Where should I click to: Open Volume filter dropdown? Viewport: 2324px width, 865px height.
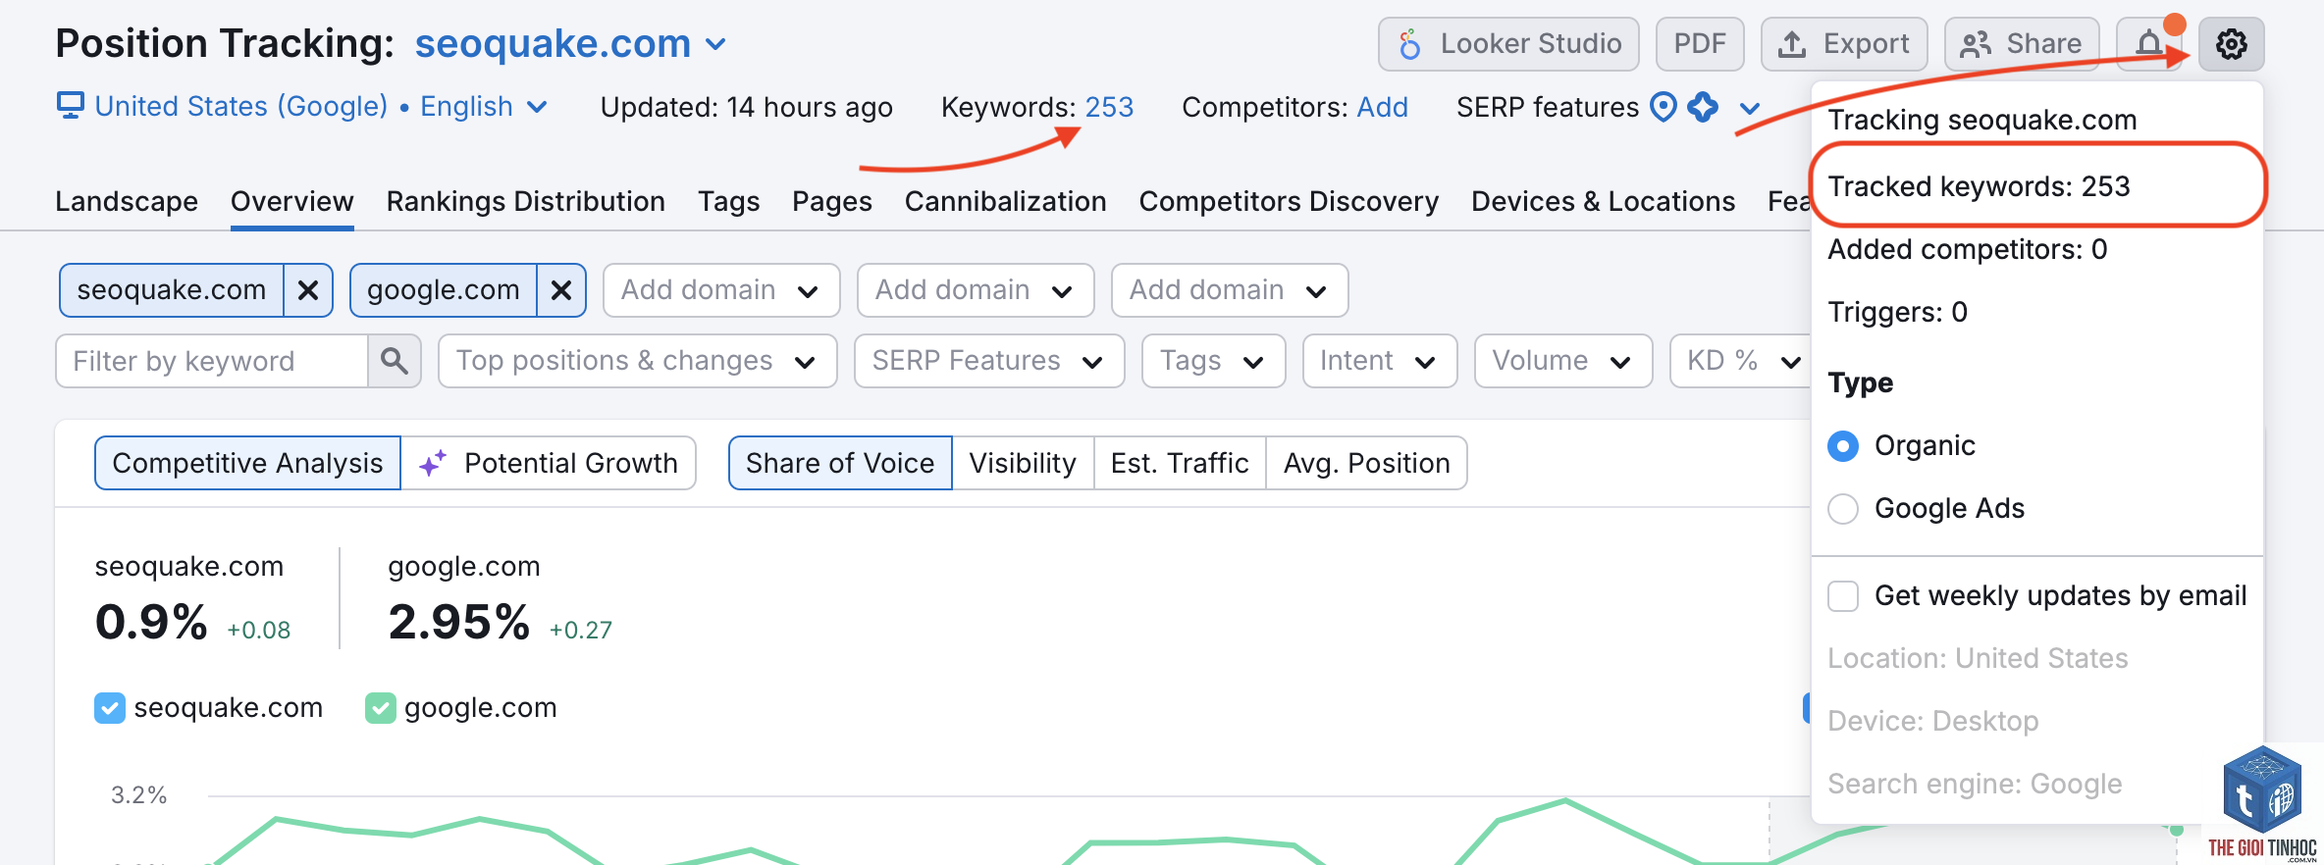1563,361
